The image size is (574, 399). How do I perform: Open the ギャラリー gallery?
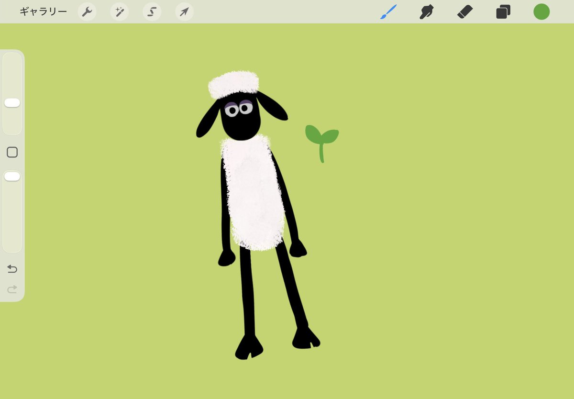pyautogui.click(x=44, y=12)
